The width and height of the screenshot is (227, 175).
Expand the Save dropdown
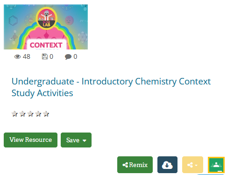[76, 140]
